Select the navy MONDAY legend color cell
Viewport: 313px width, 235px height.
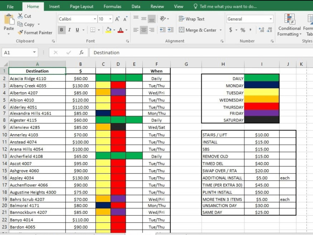262,85
